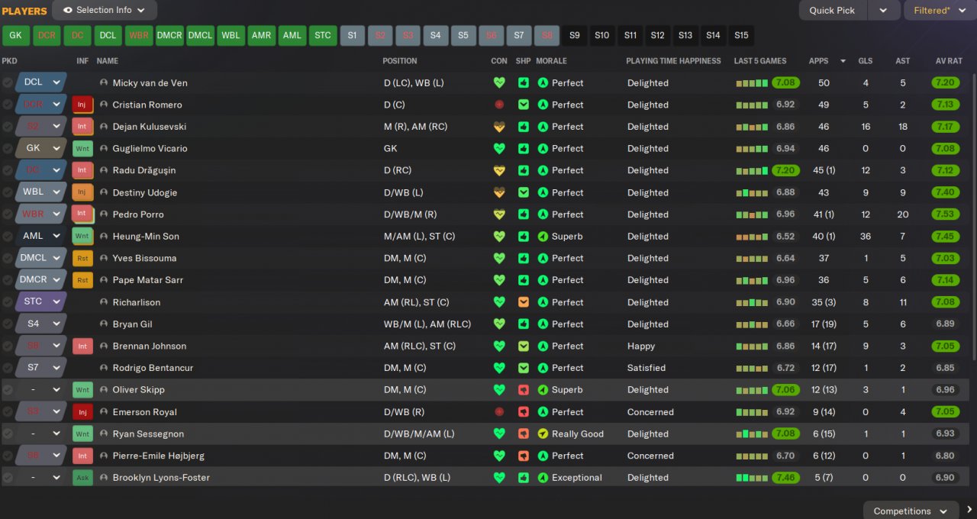Click Richarlison's orange sharpness icon
Viewport: 977px width, 519px height.
(x=523, y=302)
